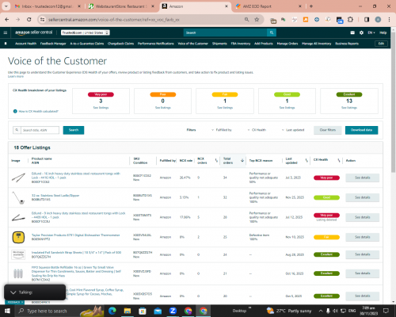Viewport: 396px width, 317px height.
Task: Open Manage Orders in the navigation bar
Action: (287, 44)
